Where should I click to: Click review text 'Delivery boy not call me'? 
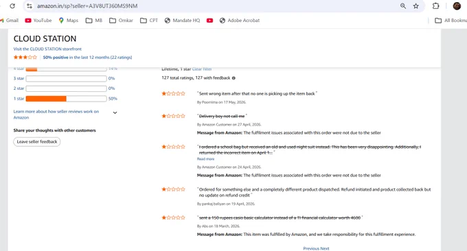point(222,117)
